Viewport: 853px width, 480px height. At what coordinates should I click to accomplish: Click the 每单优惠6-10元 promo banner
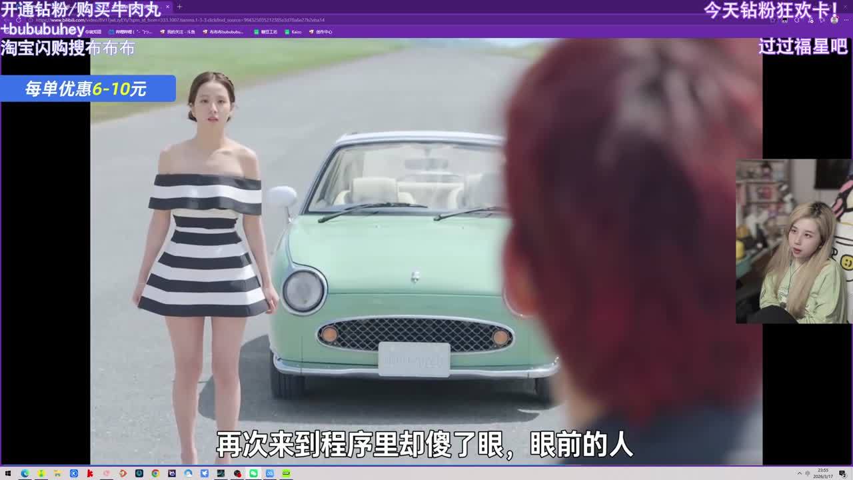coord(87,89)
